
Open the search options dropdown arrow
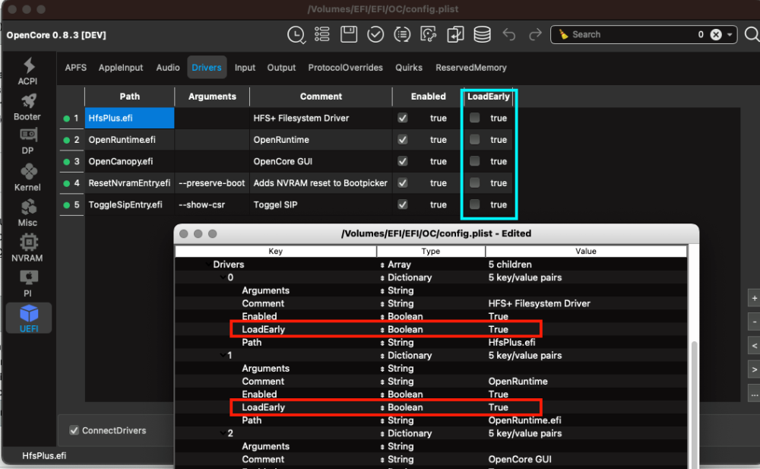pos(730,34)
